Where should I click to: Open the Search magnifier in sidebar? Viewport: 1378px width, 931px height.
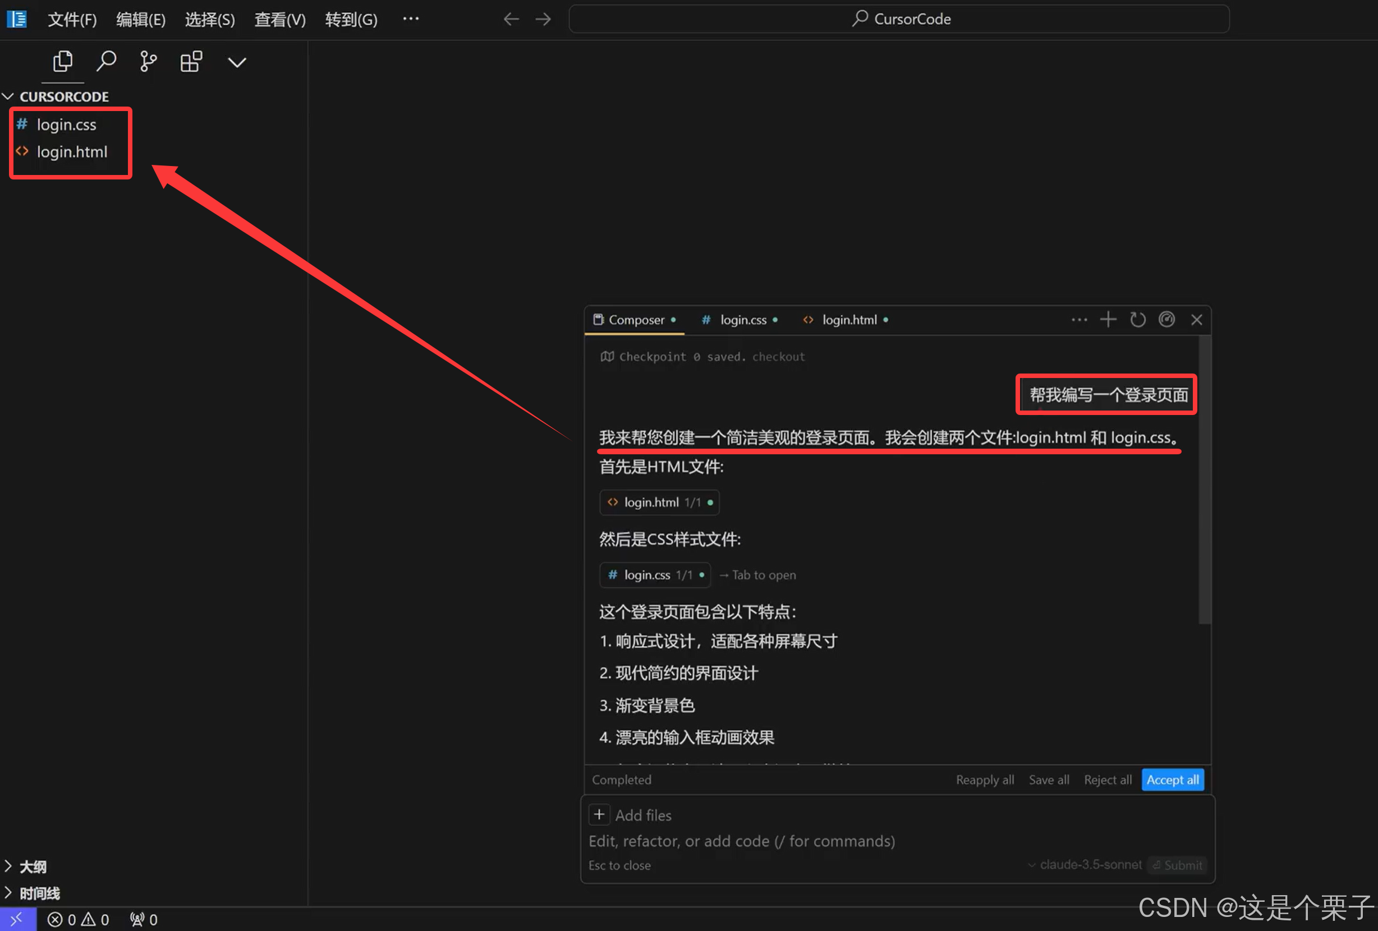(x=106, y=62)
